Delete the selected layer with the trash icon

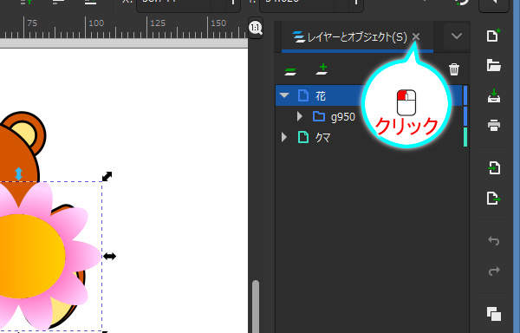tap(454, 69)
